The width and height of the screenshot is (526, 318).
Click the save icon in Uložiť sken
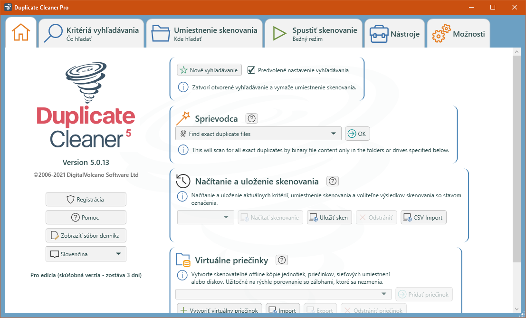click(x=313, y=217)
